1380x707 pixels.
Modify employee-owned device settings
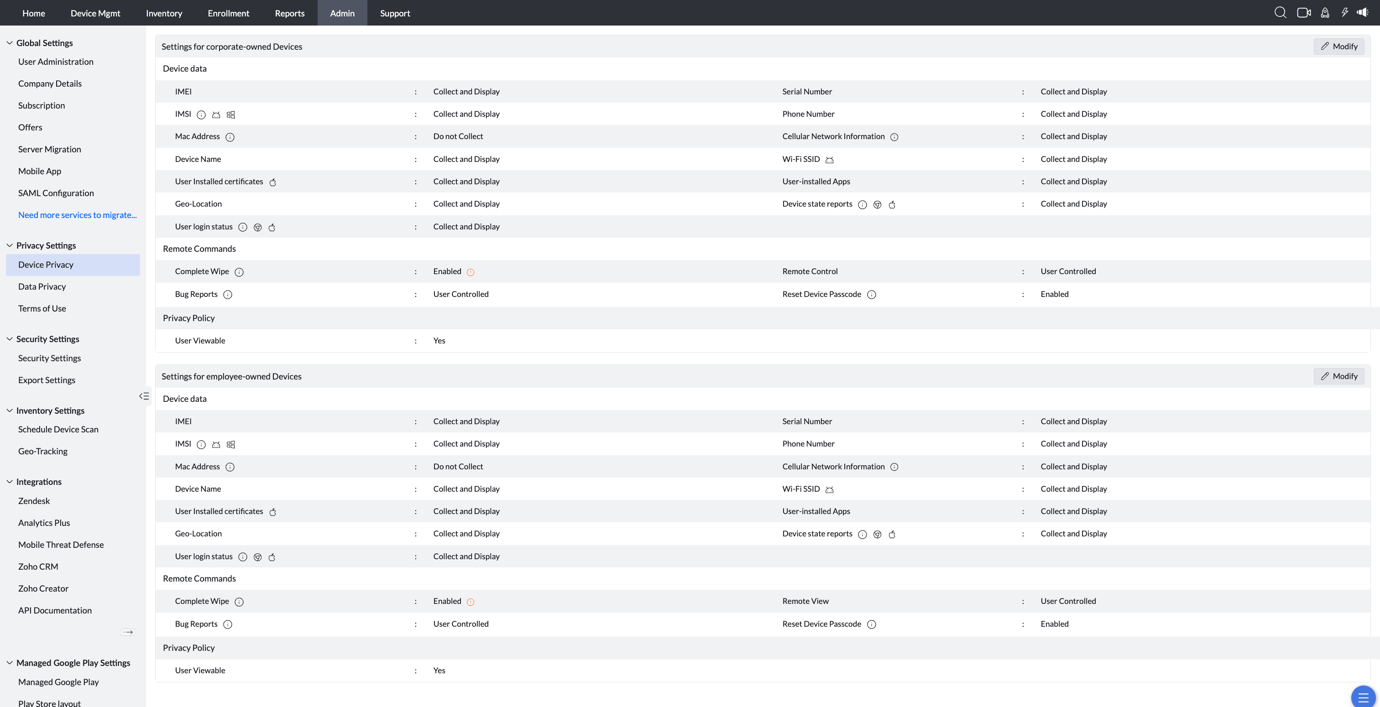point(1339,376)
